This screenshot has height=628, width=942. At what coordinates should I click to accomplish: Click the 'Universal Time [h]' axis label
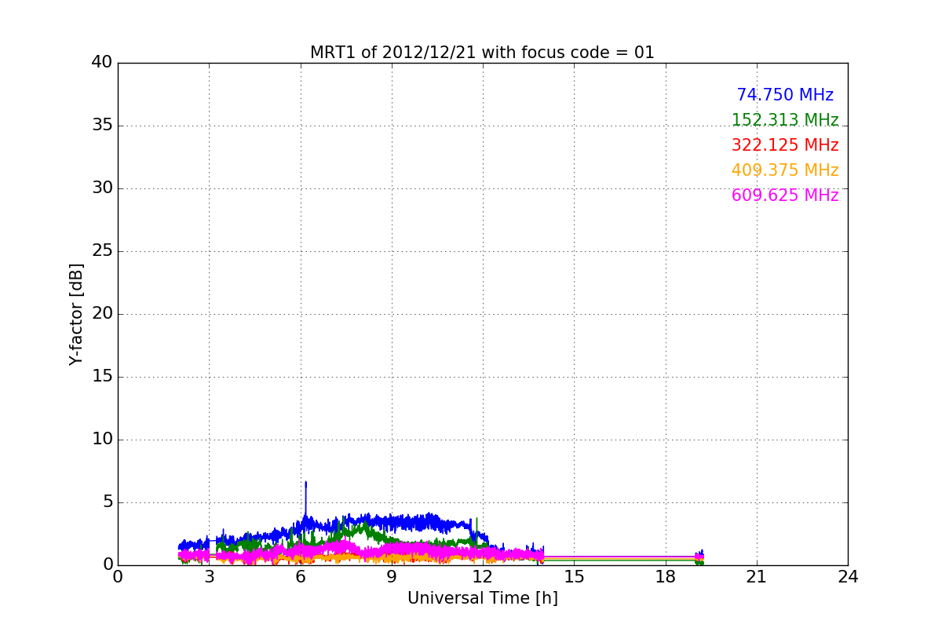click(483, 598)
